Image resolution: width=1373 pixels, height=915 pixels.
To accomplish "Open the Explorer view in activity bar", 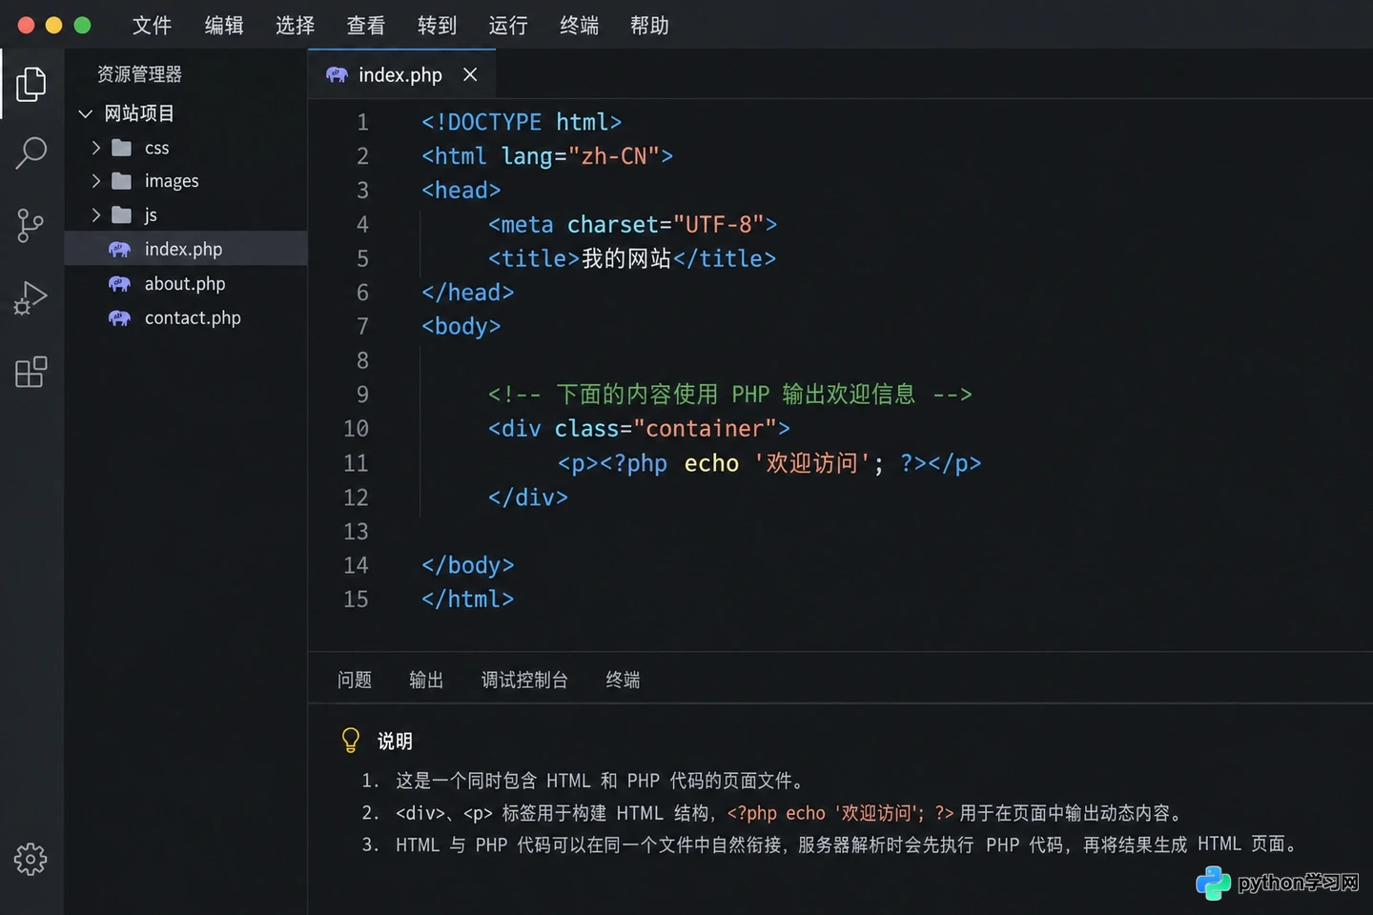I will pos(31,84).
